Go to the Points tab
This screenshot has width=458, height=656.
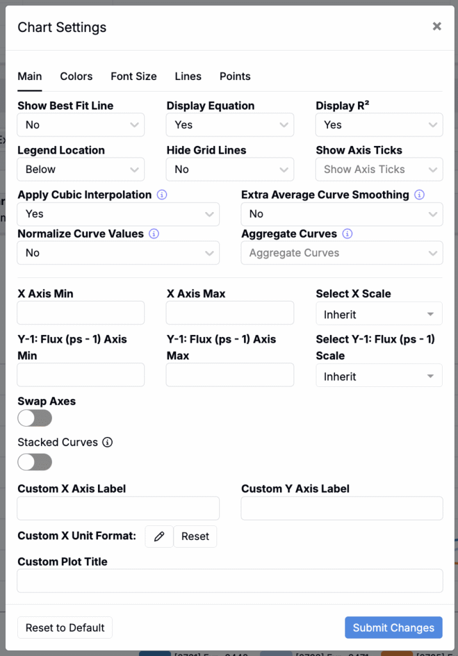point(235,76)
